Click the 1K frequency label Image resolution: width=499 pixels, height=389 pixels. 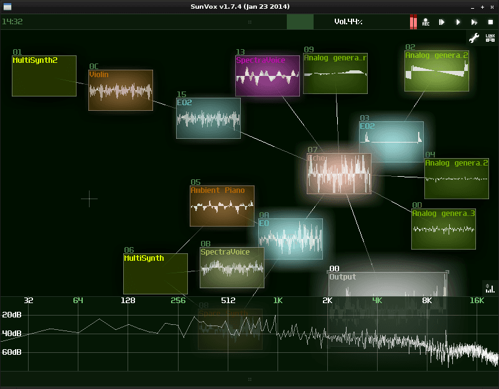[278, 300]
